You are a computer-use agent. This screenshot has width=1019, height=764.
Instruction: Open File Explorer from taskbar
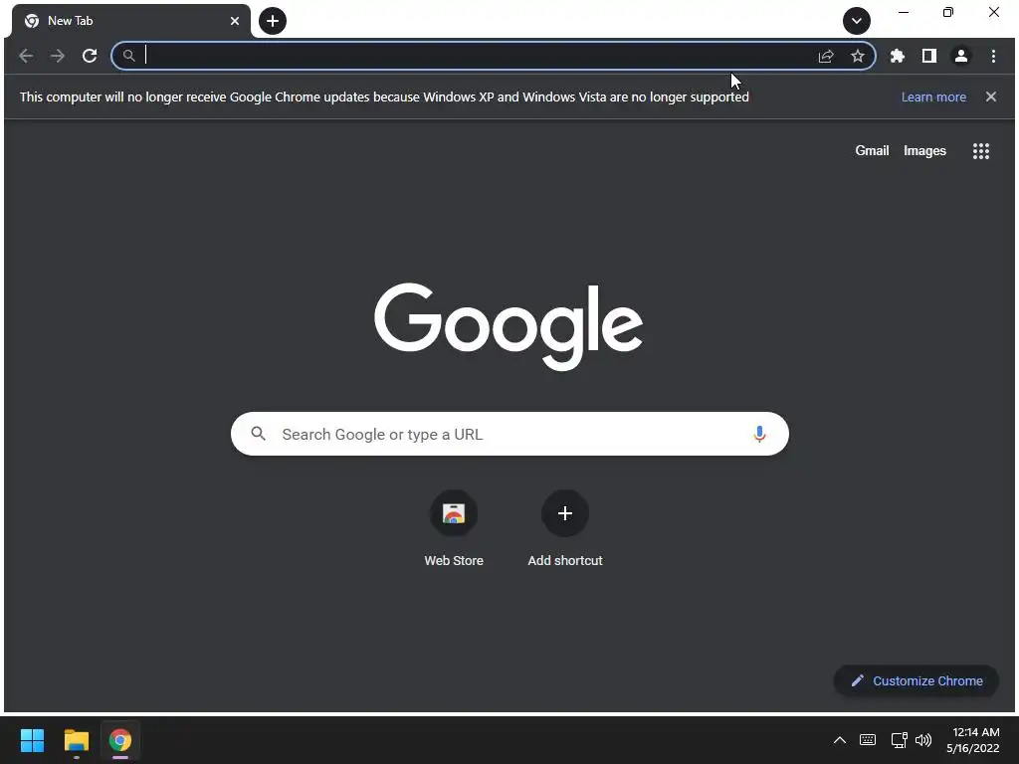click(x=77, y=740)
